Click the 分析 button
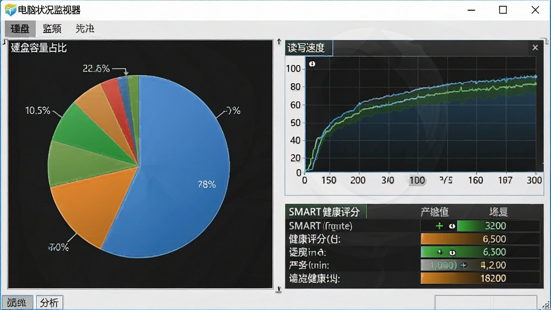The width and height of the screenshot is (551, 310). pos(50,302)
